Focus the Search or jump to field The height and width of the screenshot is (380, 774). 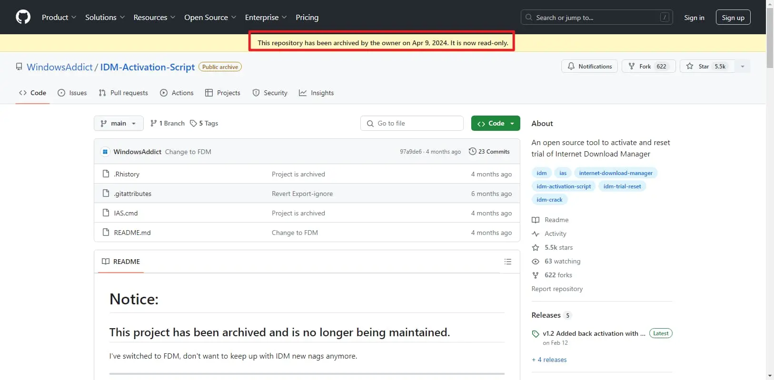click(x=596, y=18)
